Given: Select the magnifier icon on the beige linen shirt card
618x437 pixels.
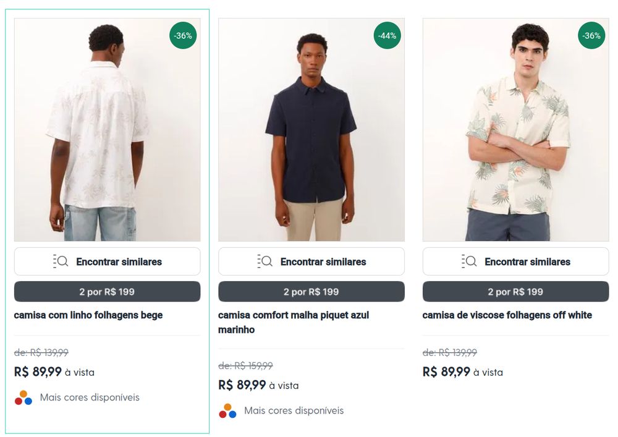Looking at the screenshot, I should 61,261.
